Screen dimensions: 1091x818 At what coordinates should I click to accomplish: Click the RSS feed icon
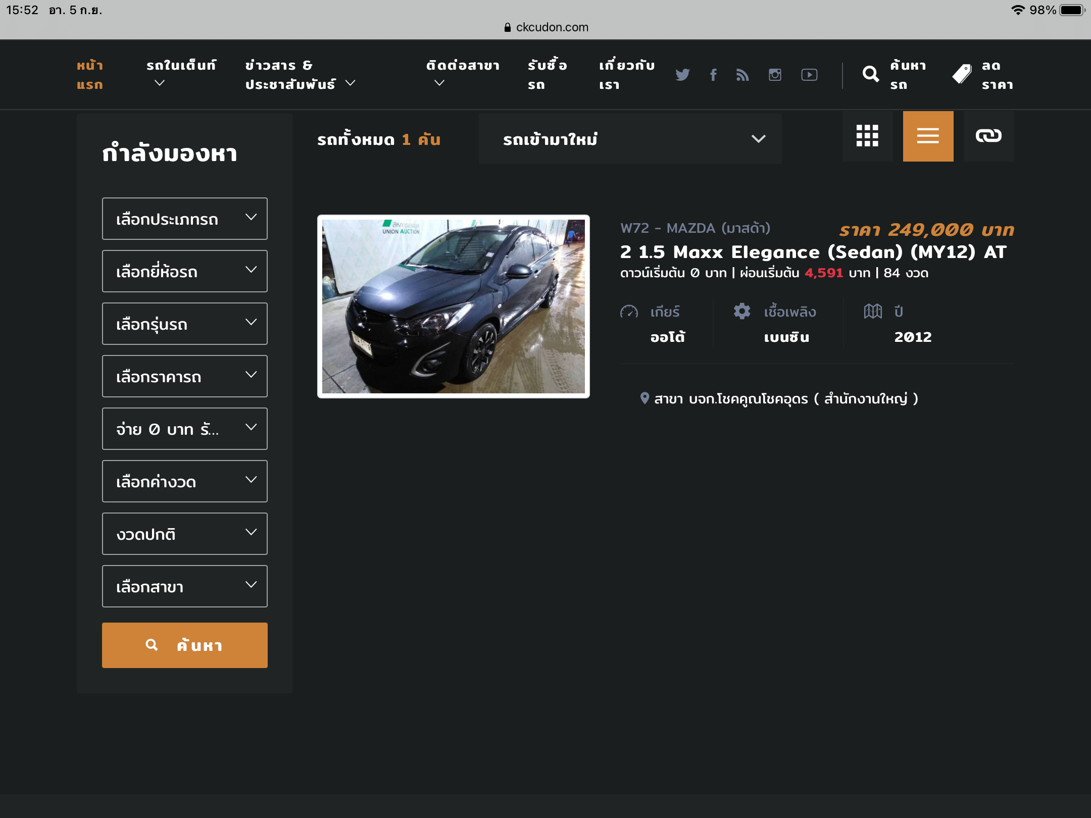pyautogui.click(x=742, y=75)
